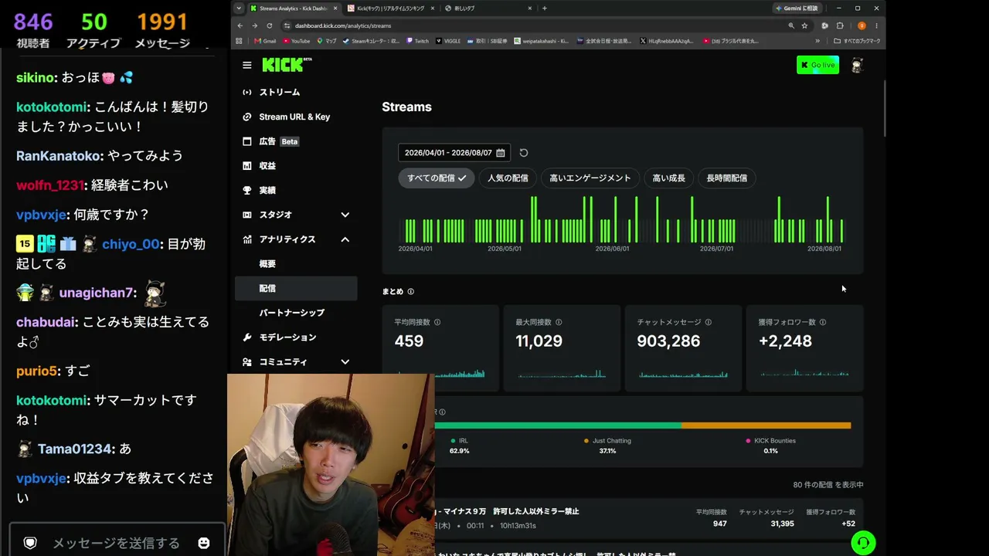Click info icon next to 獲得フォロワー数

823,322
